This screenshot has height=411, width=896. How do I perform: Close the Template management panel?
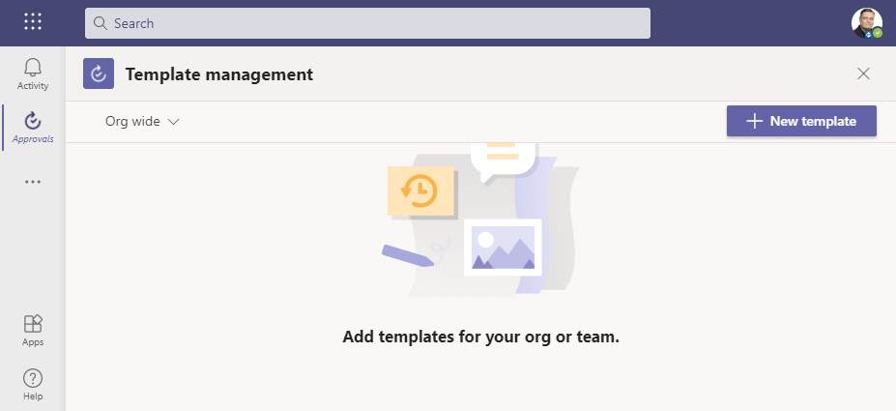point(863,73)
